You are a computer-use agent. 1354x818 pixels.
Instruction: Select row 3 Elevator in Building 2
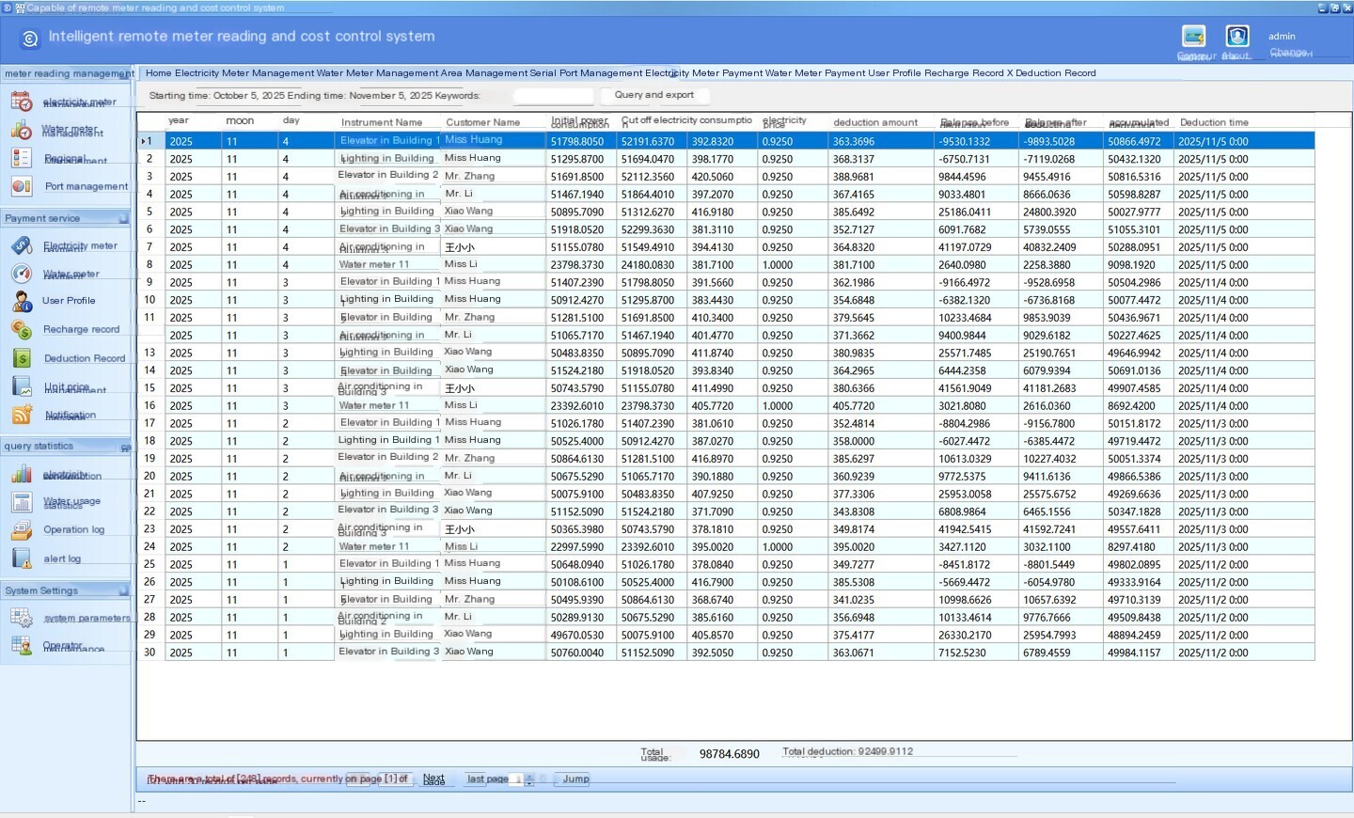coord(725,177)
